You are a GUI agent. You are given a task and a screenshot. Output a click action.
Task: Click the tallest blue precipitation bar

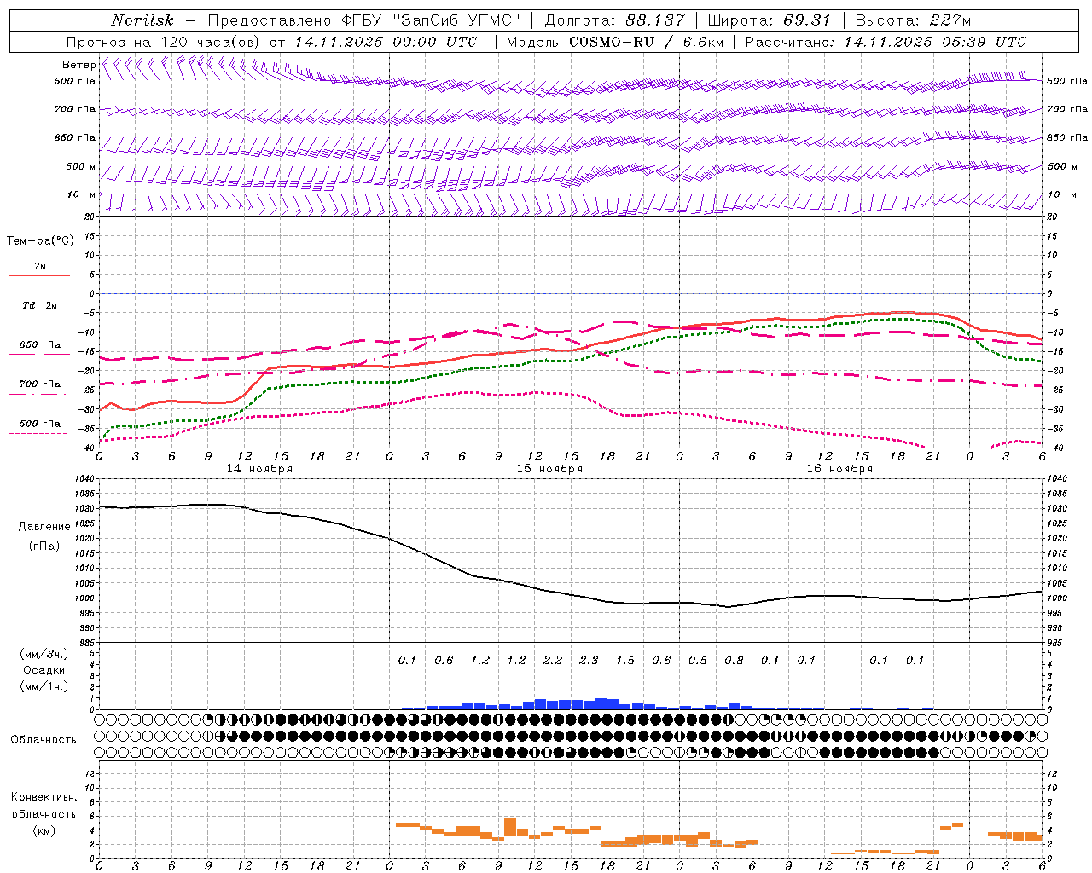pyautogui.click(x=601, y=704)
